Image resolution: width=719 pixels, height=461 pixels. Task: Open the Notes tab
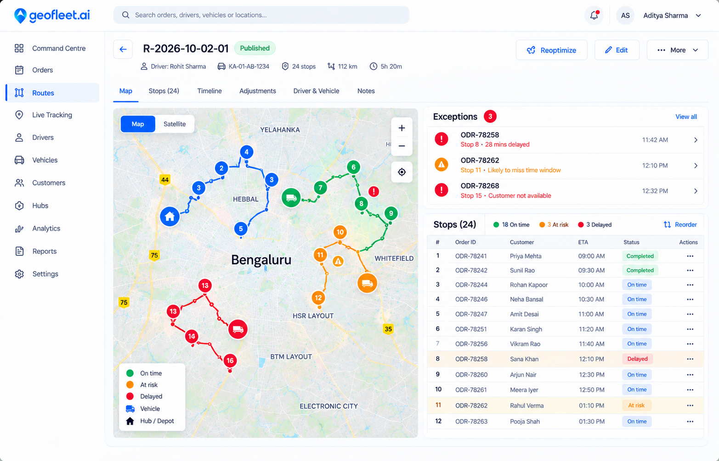click(x=366, y=91)
